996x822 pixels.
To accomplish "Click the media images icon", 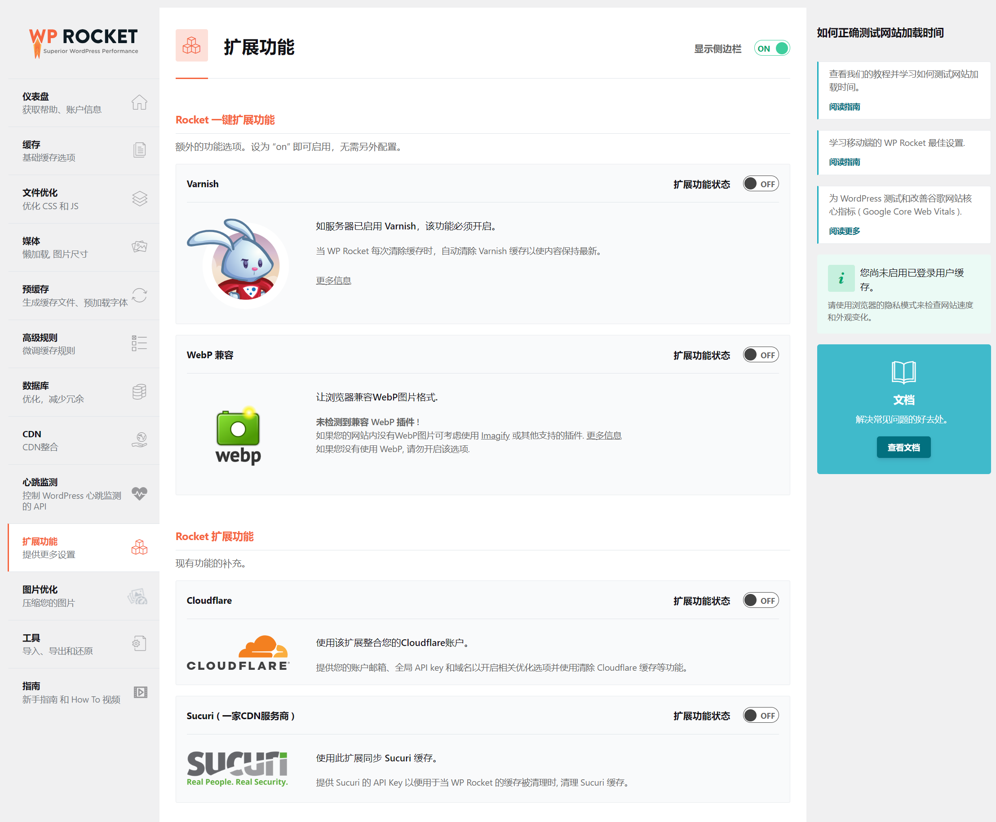I will [x=139, y=246].
